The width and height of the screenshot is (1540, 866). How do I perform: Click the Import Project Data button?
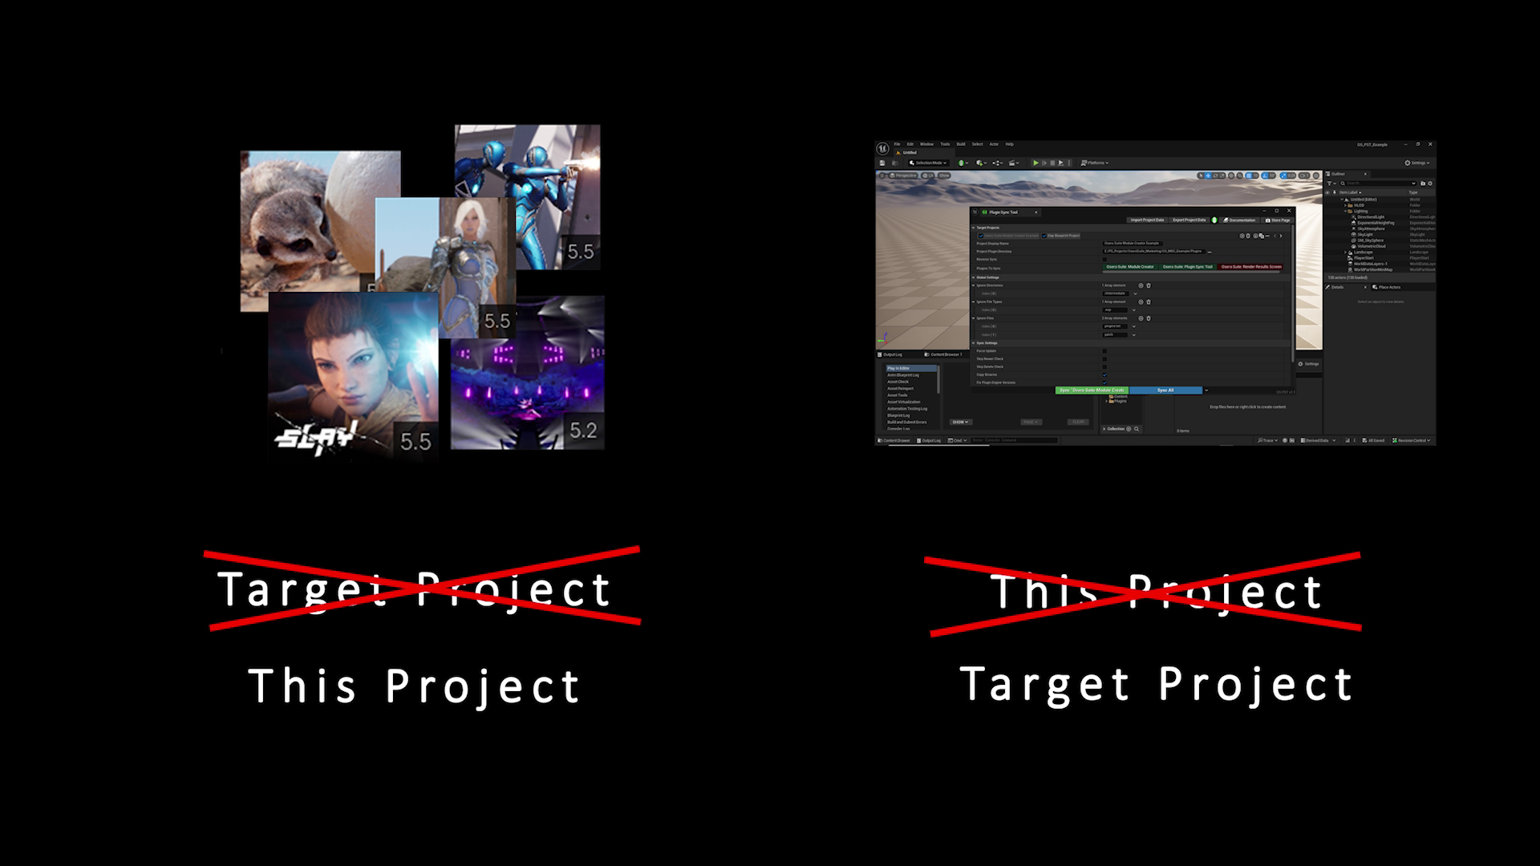coord(1147,221)
